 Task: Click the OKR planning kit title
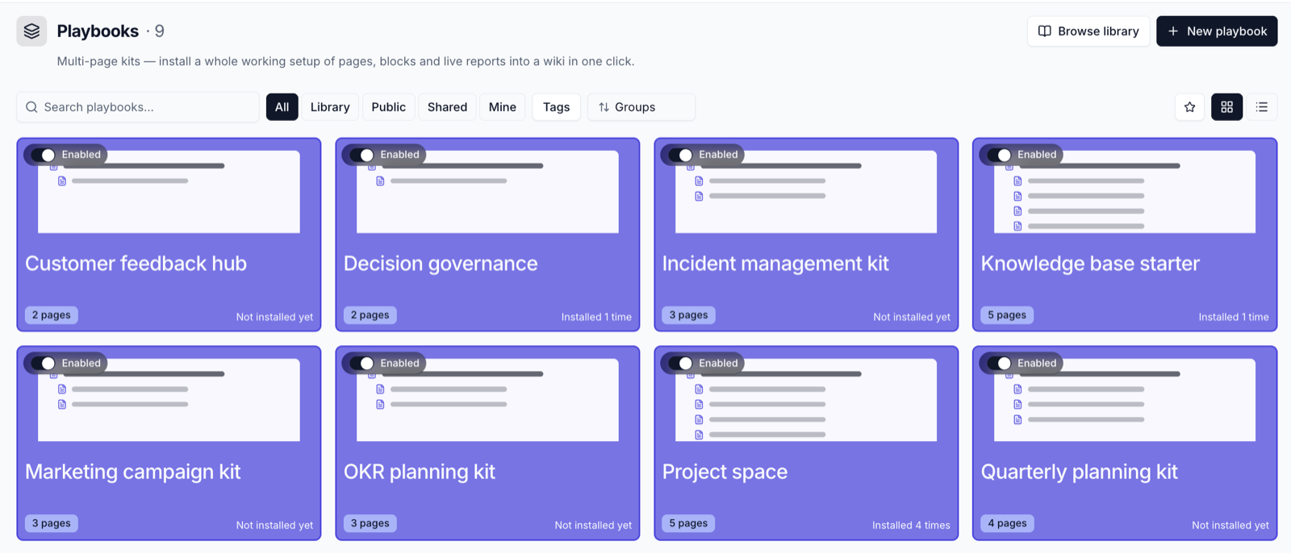click(420, 472)
